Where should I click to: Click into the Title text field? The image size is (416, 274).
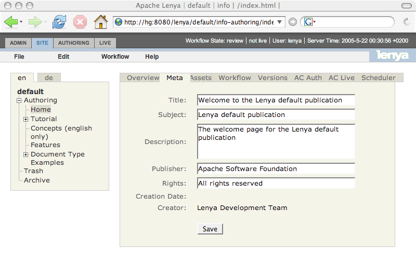[x=276, y=100]
